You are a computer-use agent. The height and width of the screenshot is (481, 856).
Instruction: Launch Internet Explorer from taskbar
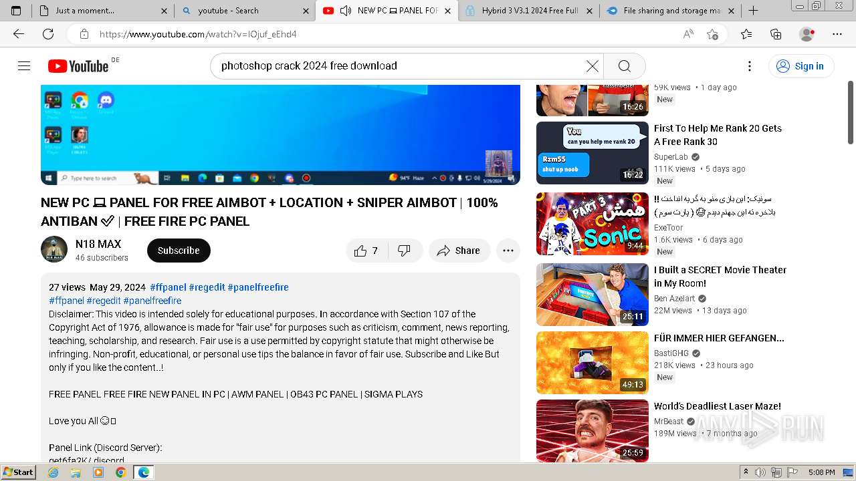(53, 472)
